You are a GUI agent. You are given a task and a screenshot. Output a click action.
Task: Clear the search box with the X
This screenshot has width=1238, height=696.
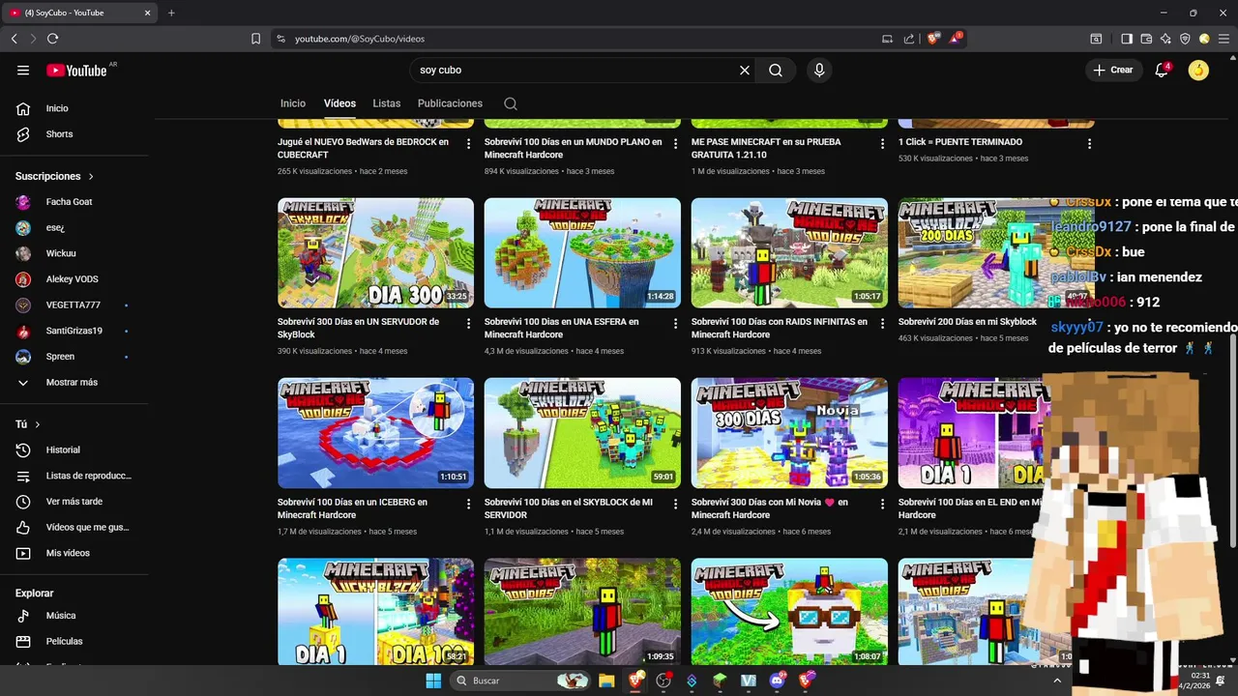pyautogui.click(x=745, y=70)
